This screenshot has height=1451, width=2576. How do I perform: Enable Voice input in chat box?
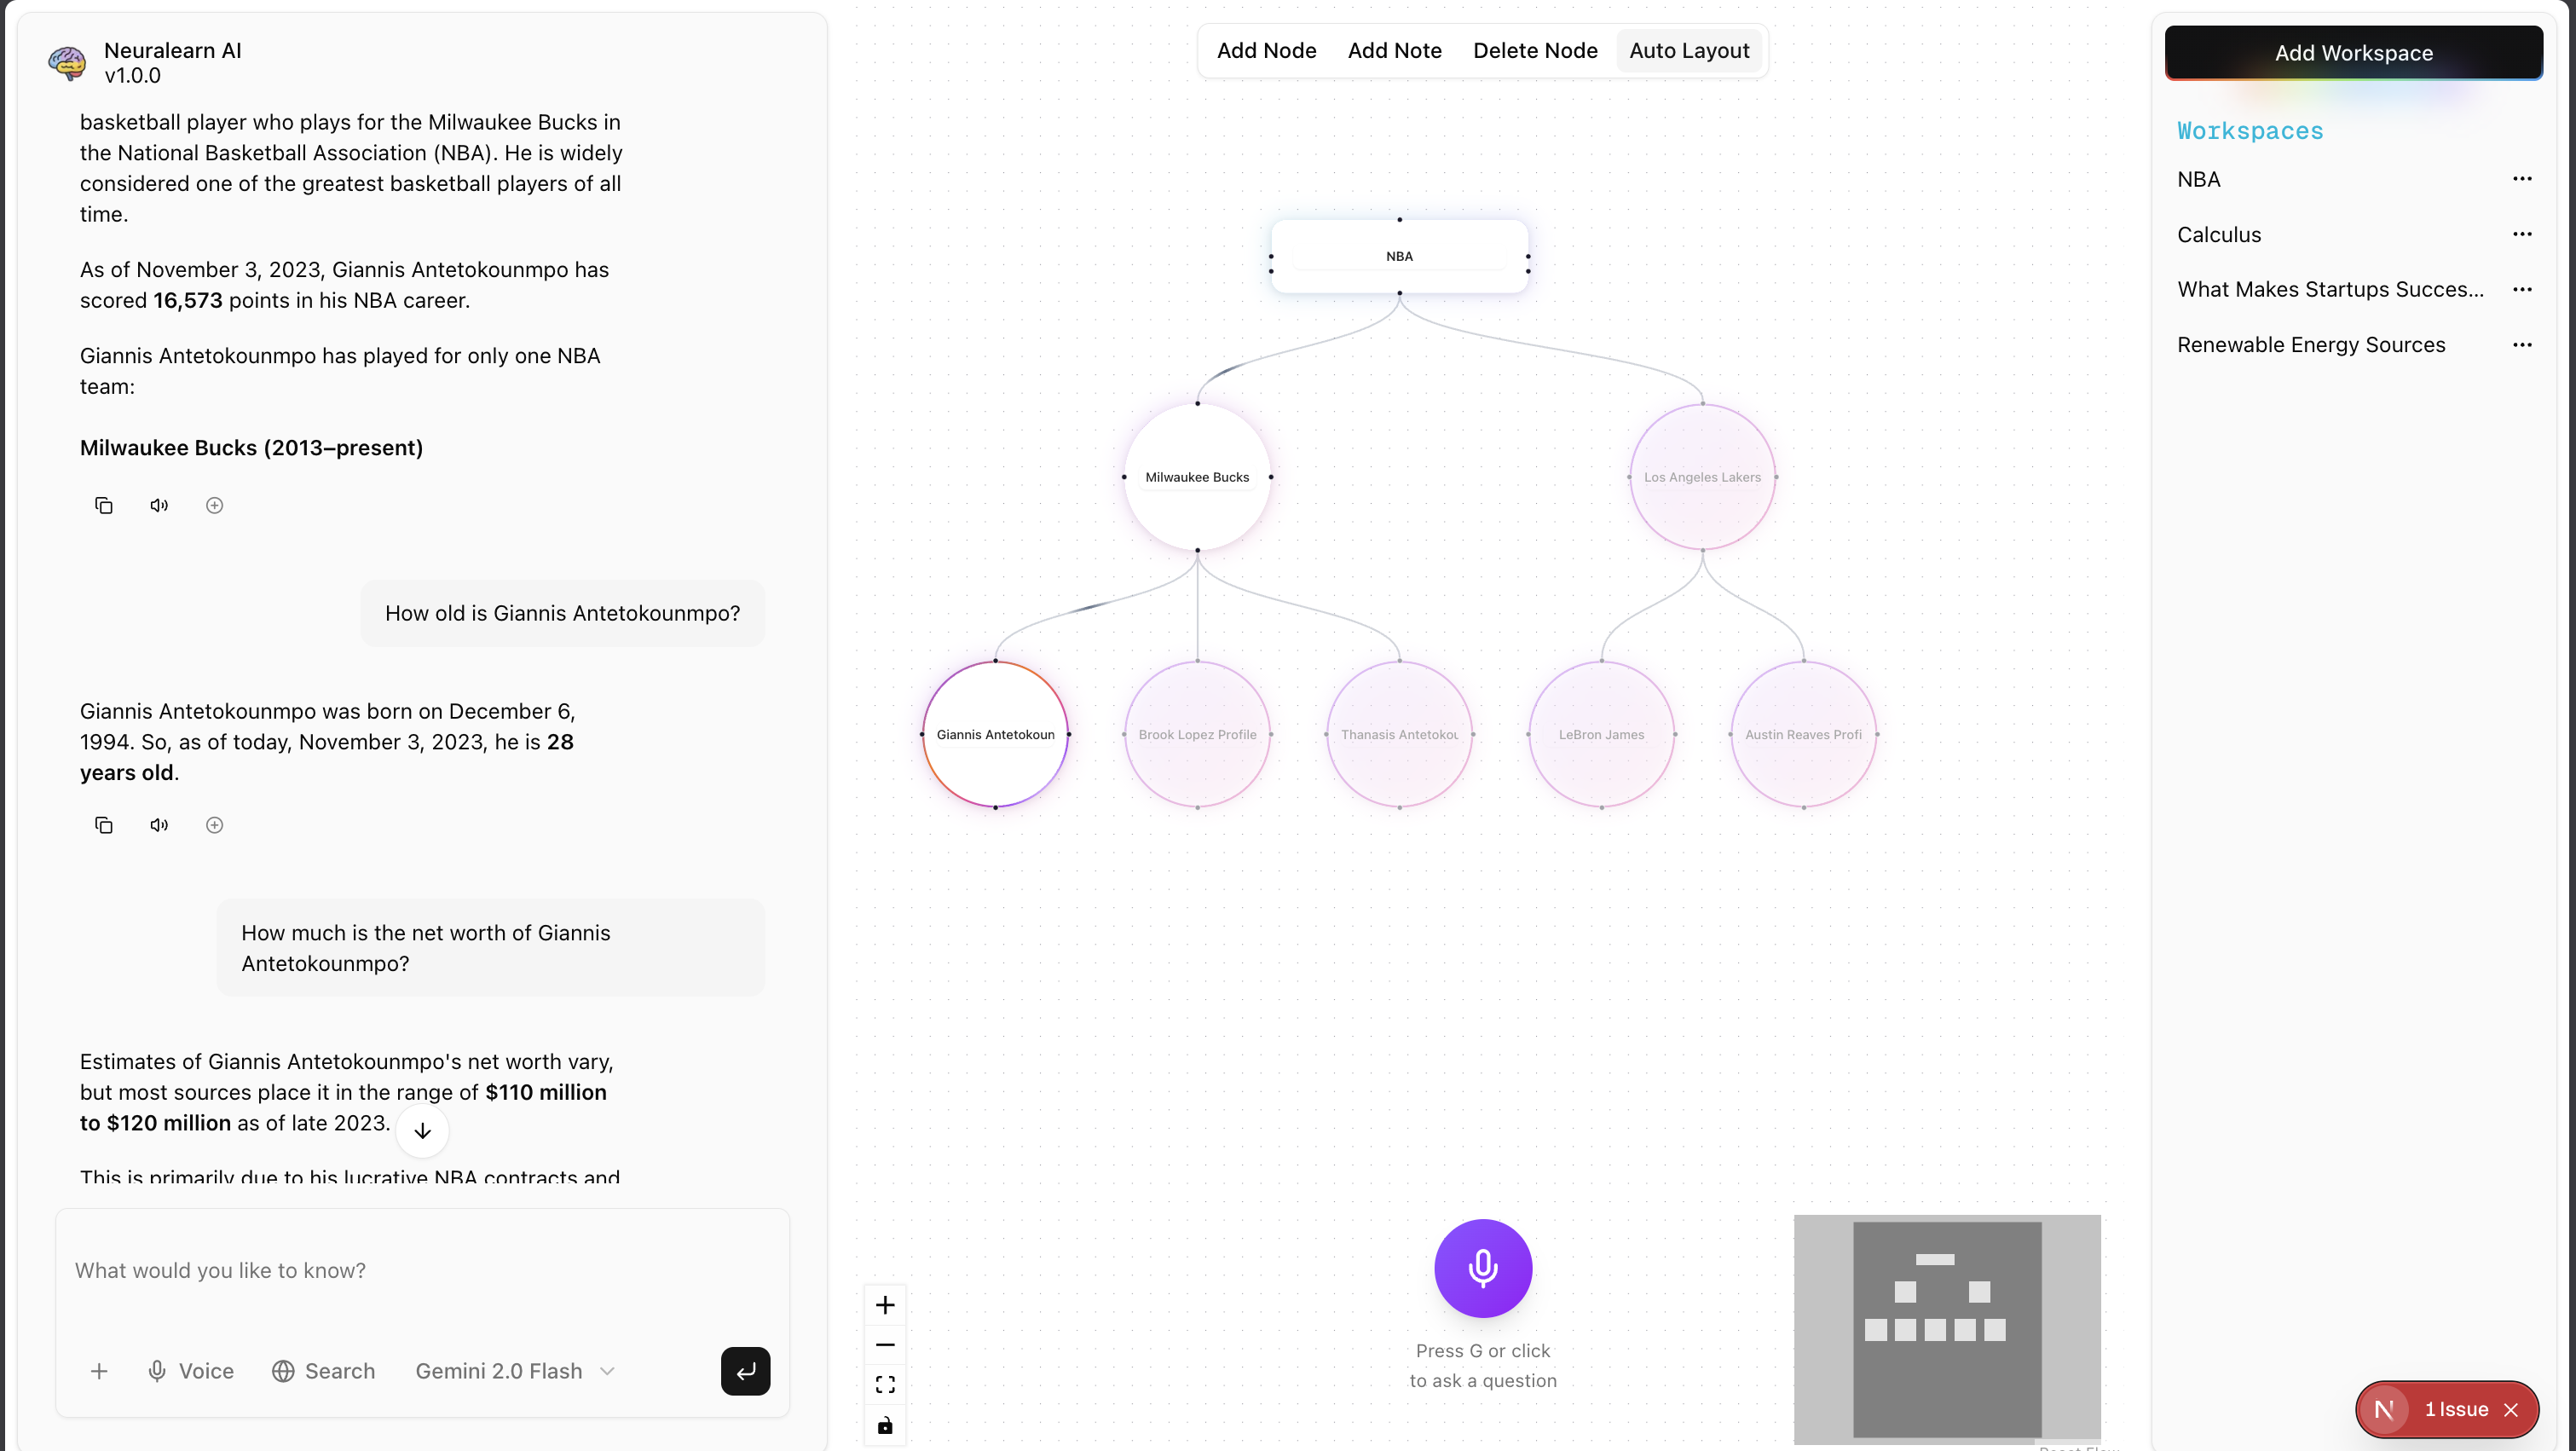(190, 1371)
